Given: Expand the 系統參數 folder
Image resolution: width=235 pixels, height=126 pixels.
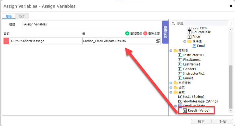Looking at the screenshot, I should click(171, 83).
